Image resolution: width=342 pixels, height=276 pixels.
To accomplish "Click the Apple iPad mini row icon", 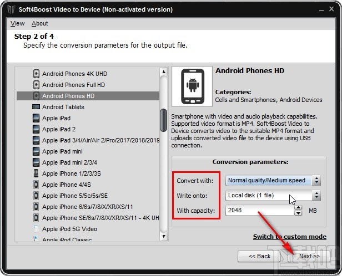I will click(36, 151).
